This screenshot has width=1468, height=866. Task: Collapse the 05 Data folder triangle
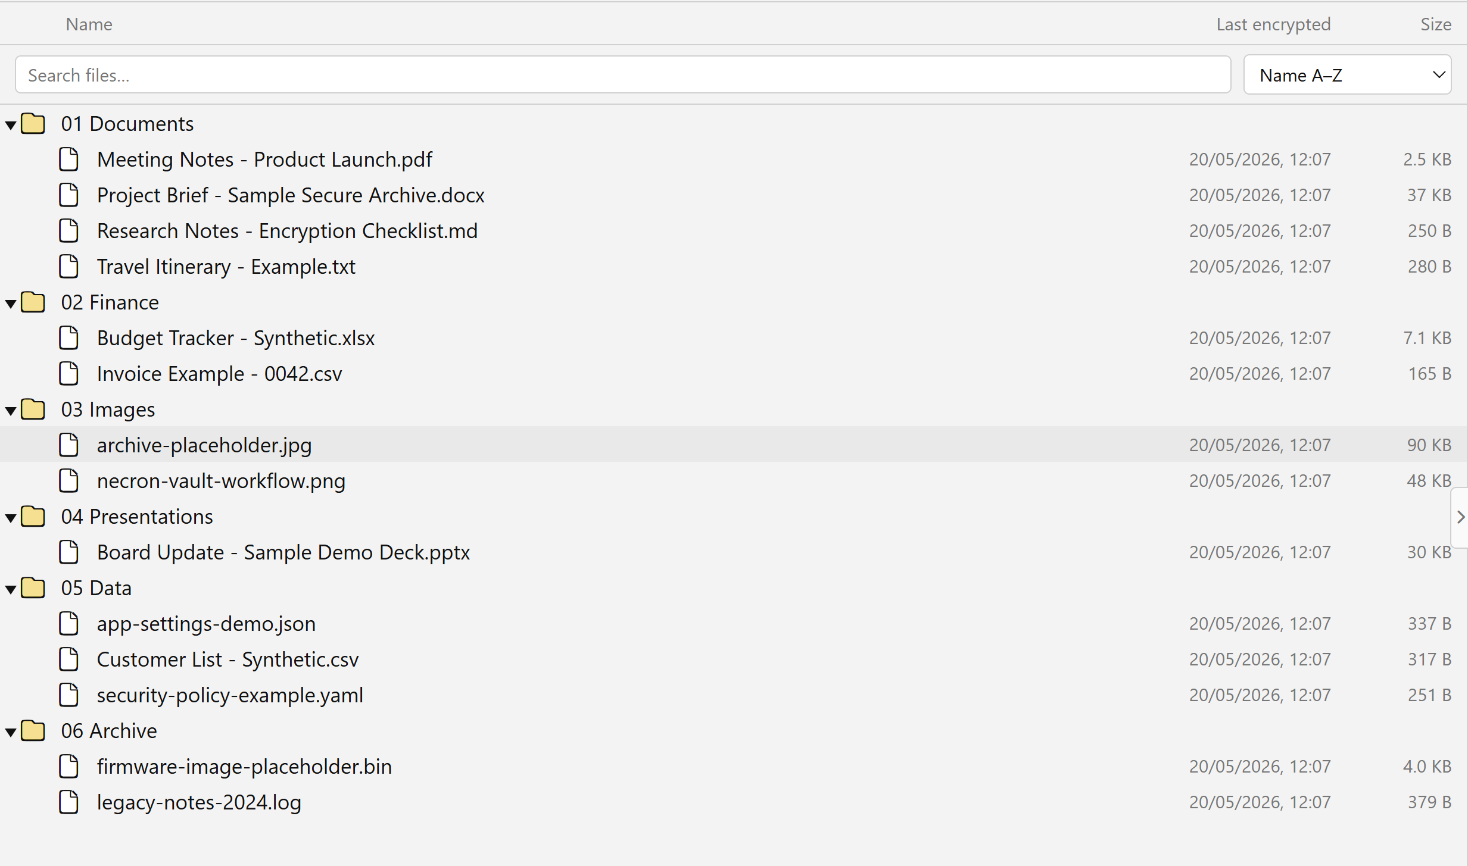click(x=11, y=589)
